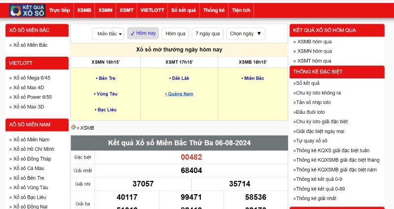394x209 pixels.
Task: Expand the Chọn ngày date picker
Action: 245,34
